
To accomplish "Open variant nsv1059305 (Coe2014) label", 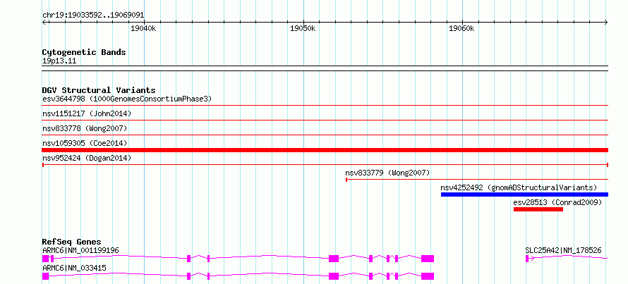I will coord(85,143).
